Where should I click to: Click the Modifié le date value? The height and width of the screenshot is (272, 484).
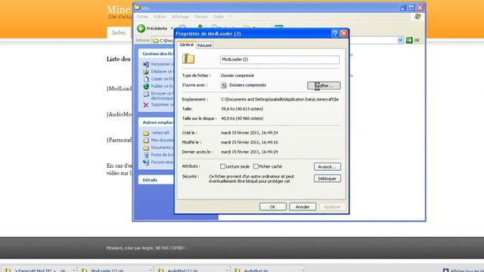pos(249,142)
